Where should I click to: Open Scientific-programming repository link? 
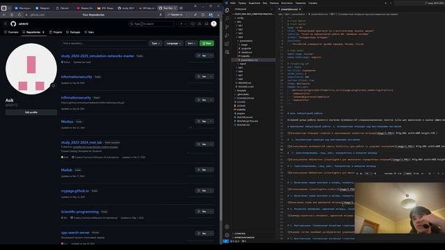click(x=80, y=212)
